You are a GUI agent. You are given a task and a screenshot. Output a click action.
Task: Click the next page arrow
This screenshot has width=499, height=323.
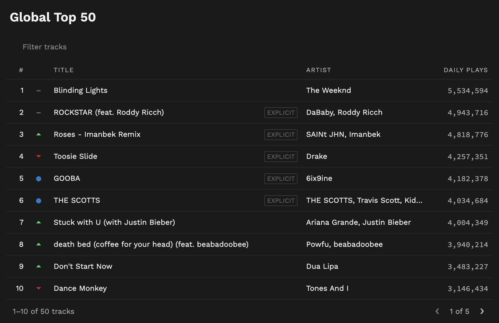(482, 311)
